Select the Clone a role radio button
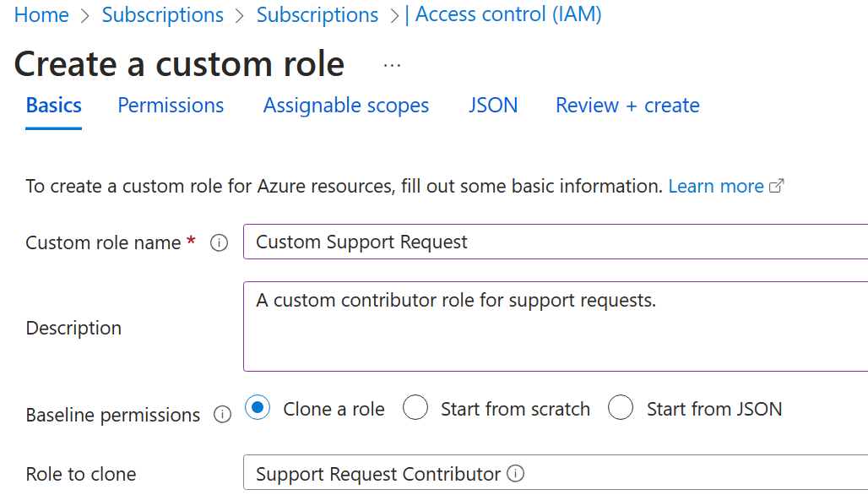868x495 pixels. 258,409
